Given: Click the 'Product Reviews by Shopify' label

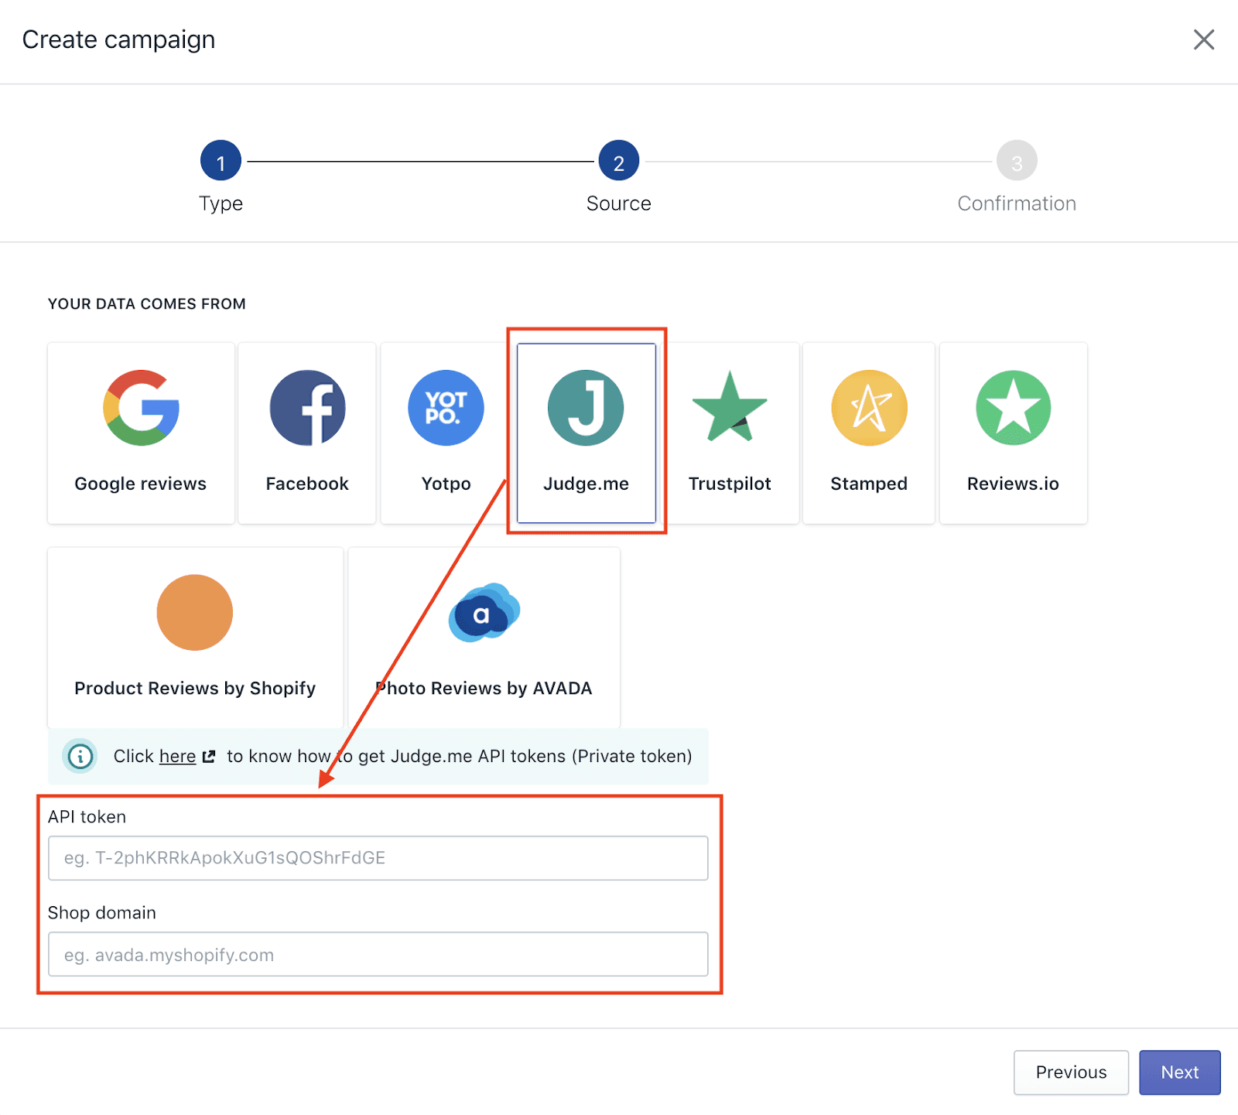Looking at the screenshot, I should pos(195,689).
